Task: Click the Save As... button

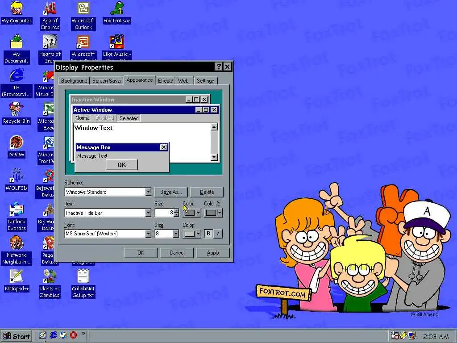Action: point(171,192)
